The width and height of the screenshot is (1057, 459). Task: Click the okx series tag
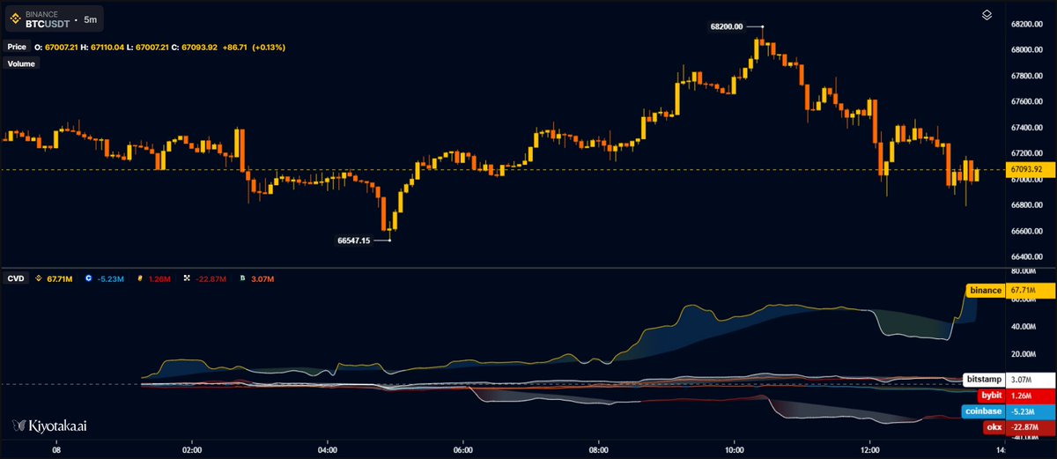993,427
